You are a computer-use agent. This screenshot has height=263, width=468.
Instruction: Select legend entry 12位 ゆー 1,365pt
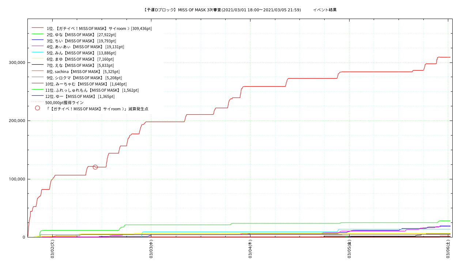[80, 96]
